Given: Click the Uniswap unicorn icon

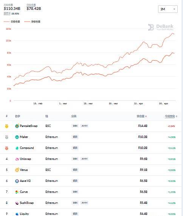Looking at the screenshot, I should (17, 159).
